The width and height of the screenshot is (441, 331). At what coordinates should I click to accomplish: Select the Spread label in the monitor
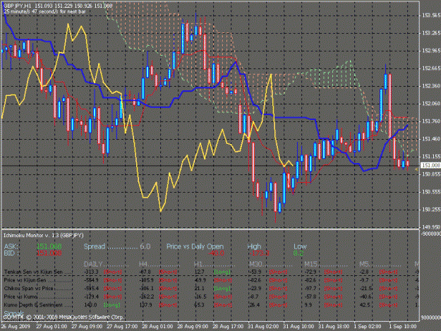[x=95, y=246]
